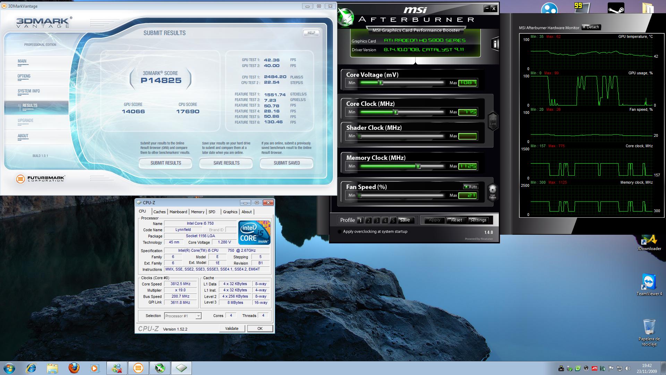Click the Submit Saved button
The image size is (666, 375).
point(287,163)
